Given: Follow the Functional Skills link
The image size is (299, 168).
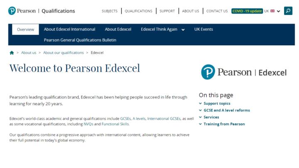Looking at the screenshot, I should click(115, 124).
